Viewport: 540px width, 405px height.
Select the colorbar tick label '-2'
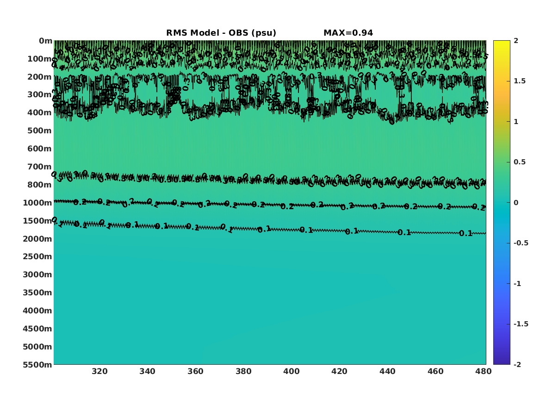pyautogui.click(x=517, y=365)
